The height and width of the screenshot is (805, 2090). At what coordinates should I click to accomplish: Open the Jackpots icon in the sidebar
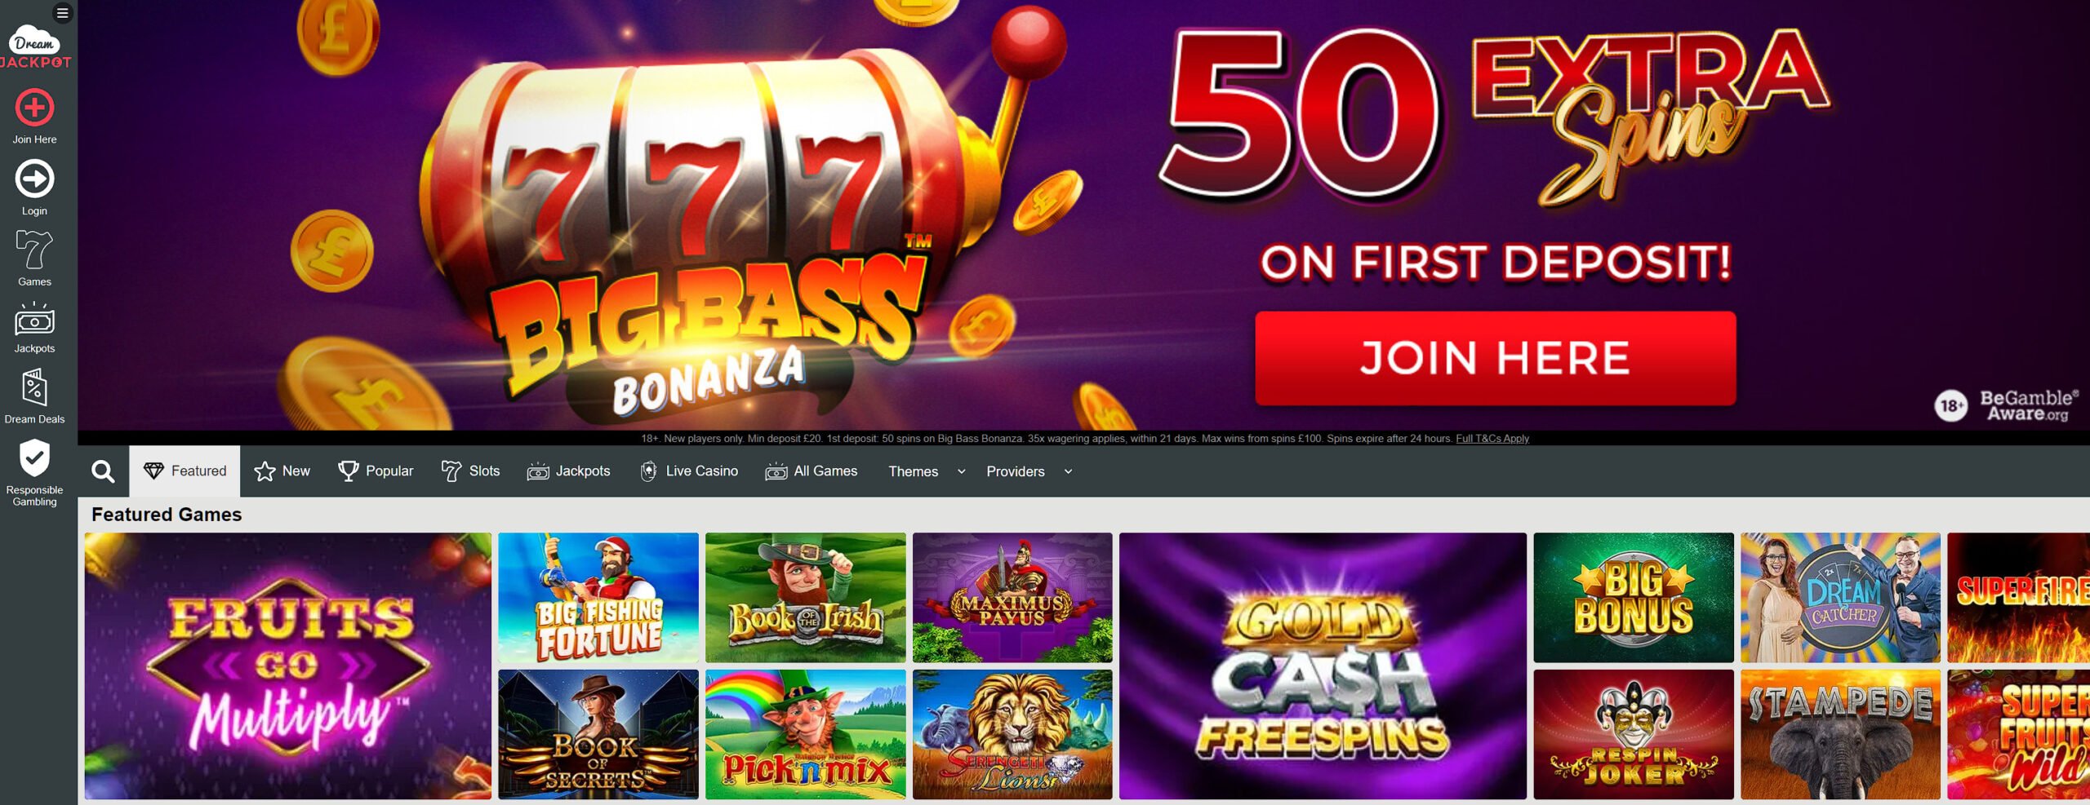click(34, 320)
